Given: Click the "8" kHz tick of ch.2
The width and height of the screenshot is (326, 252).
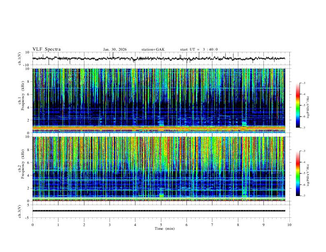Looking at the screenshot, I should (29, 150).
